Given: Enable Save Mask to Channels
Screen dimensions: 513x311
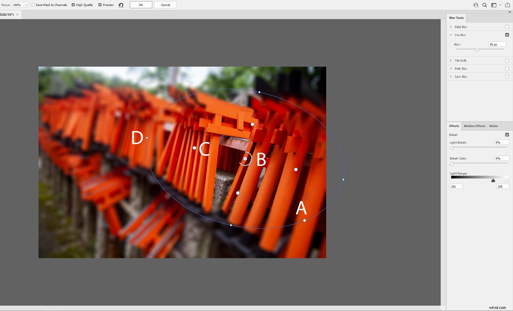Looking at the screenshot, I should pos(33,5).
